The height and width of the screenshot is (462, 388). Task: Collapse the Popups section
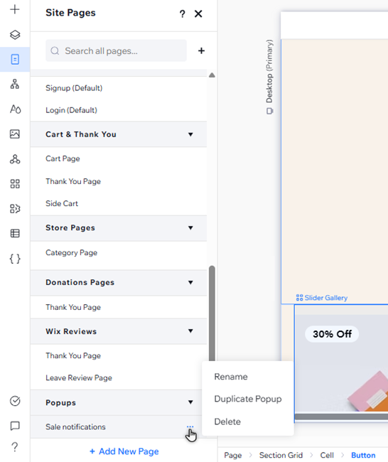(x=190, y=402)
